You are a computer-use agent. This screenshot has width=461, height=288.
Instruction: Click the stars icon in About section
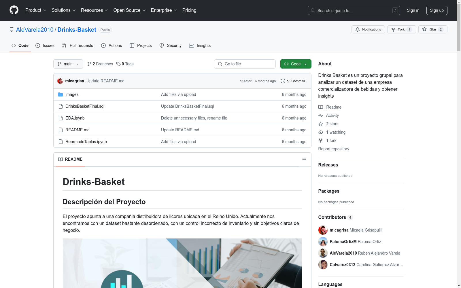pyautogui.click(x=321, y=124)
